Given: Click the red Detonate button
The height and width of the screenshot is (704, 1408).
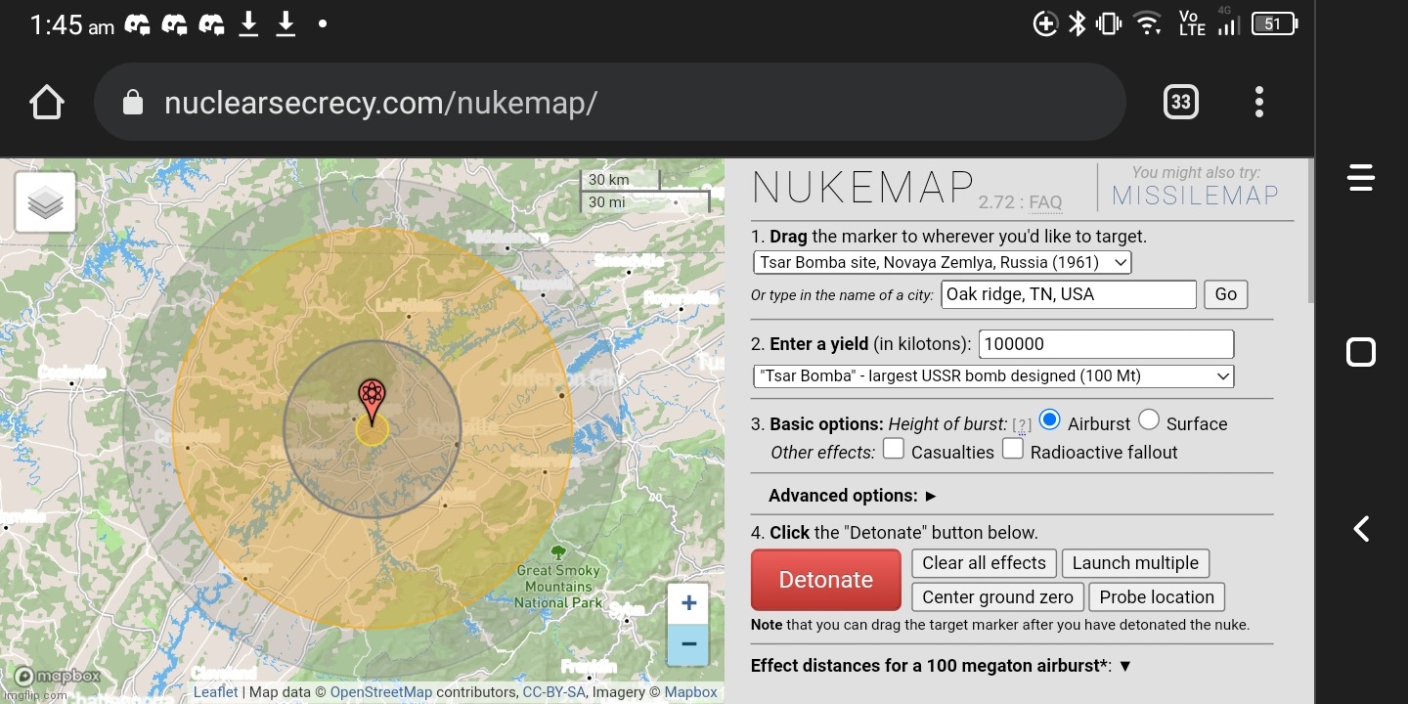Looking at the screenshot, I should click(x=825, y=580).
